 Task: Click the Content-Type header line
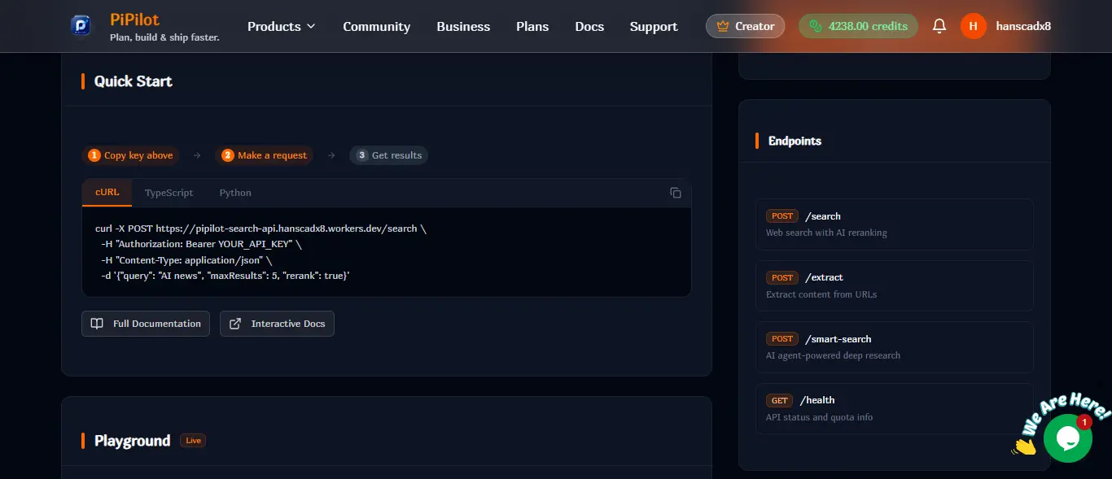pyautogui.click(x=186, y=260)
